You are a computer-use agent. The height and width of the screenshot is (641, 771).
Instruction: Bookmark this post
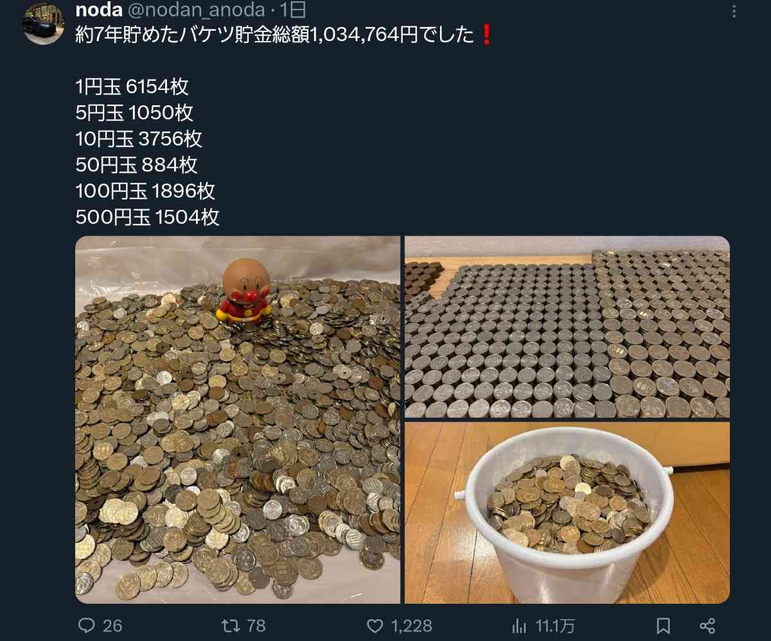664,625
